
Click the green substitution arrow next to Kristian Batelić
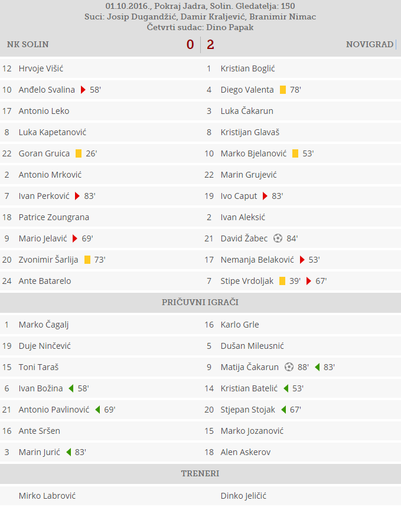[286, 388]
